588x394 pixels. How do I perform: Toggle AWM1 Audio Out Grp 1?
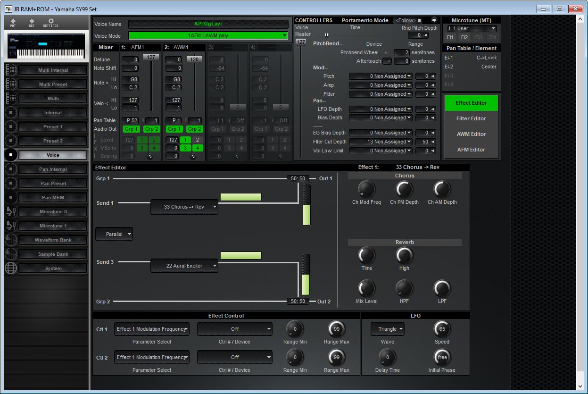click(x=174, y=129)
